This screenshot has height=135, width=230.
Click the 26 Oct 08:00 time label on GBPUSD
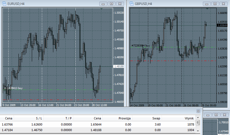(191, 105)
